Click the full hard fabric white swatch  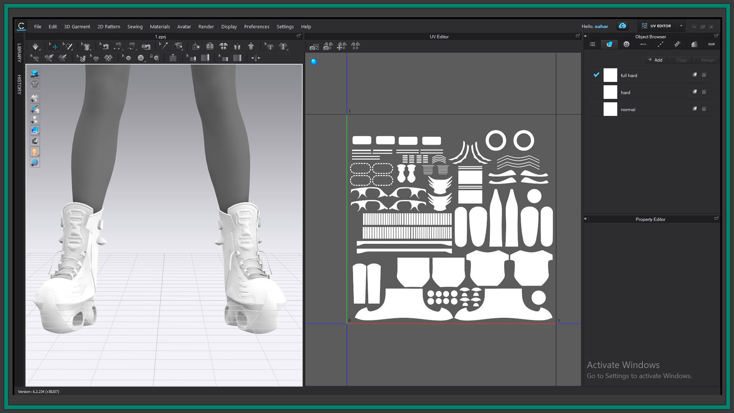pos(610,75)
